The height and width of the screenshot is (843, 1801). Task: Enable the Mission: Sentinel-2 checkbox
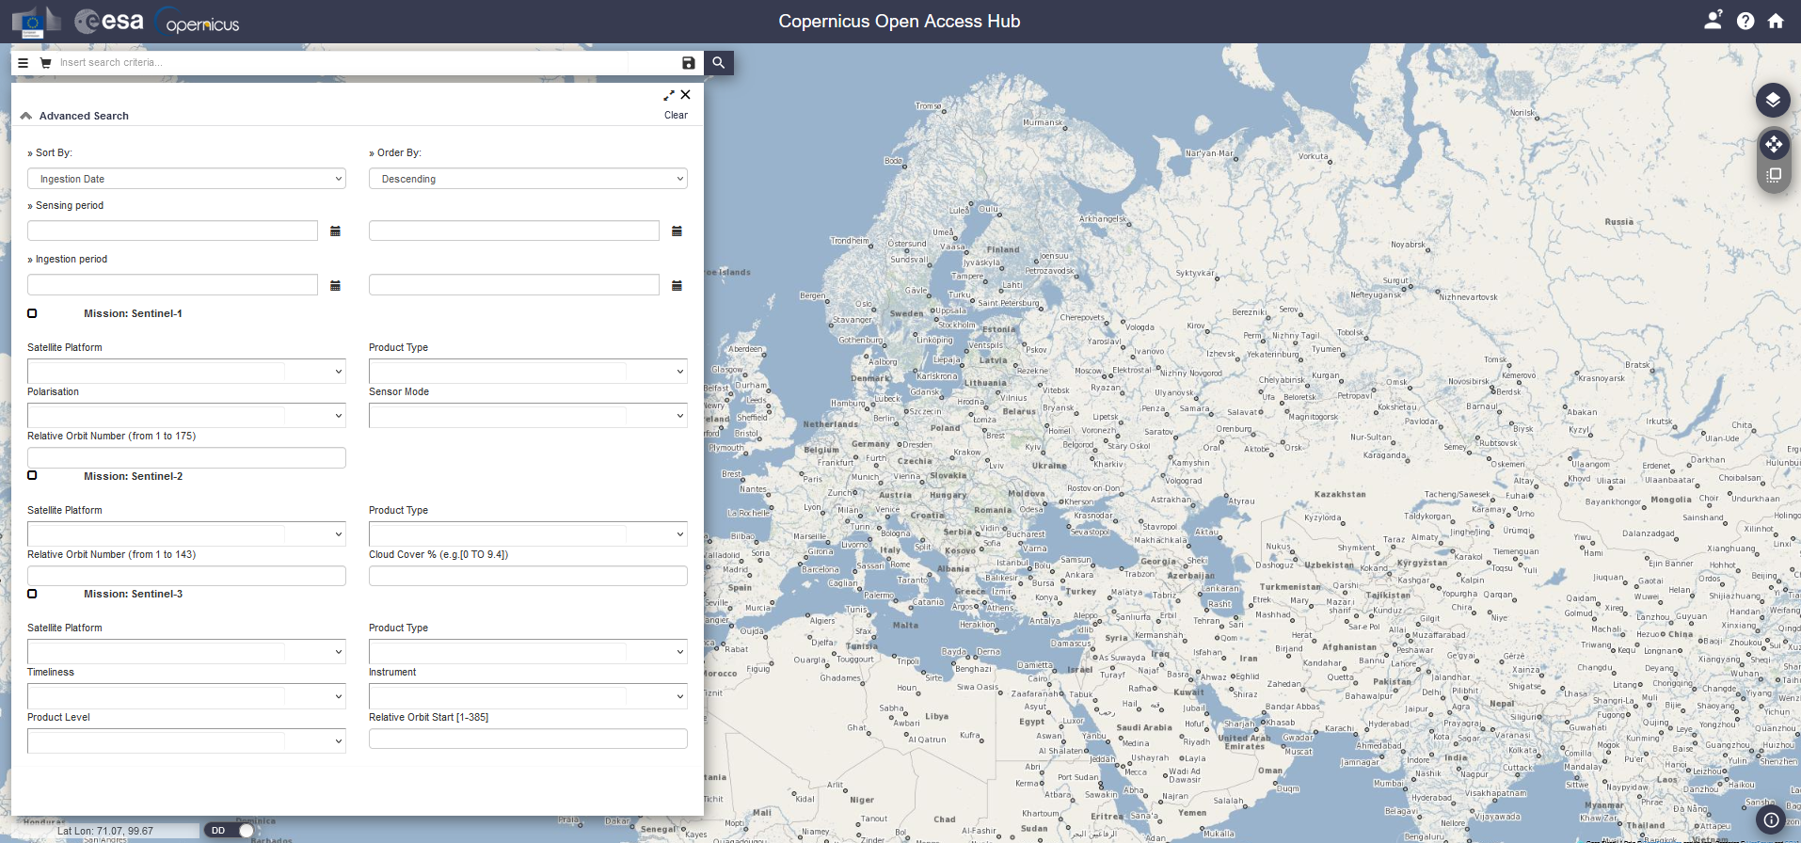pyautogui.click(x=32, y=476)
